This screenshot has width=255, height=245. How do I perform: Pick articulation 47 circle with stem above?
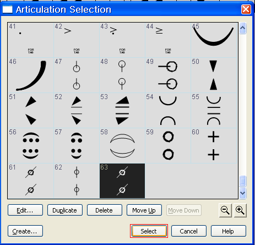pyautogui.click(x=77, y=75)
